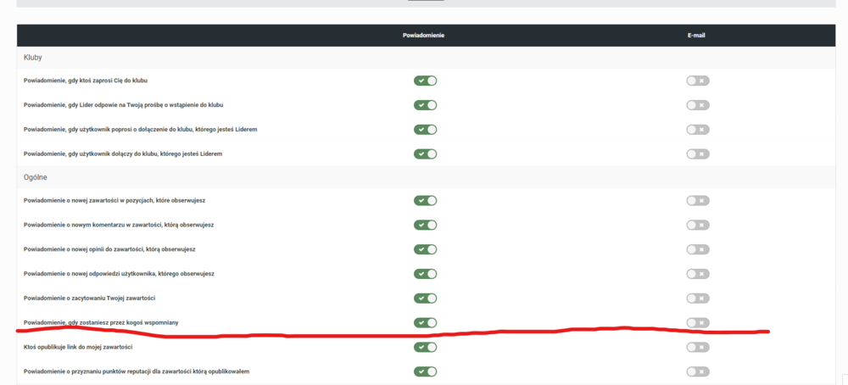Enable e-mail for new opinion on followed content
The width and height of the screenshot is (848, 385).
tap(698, 249)
